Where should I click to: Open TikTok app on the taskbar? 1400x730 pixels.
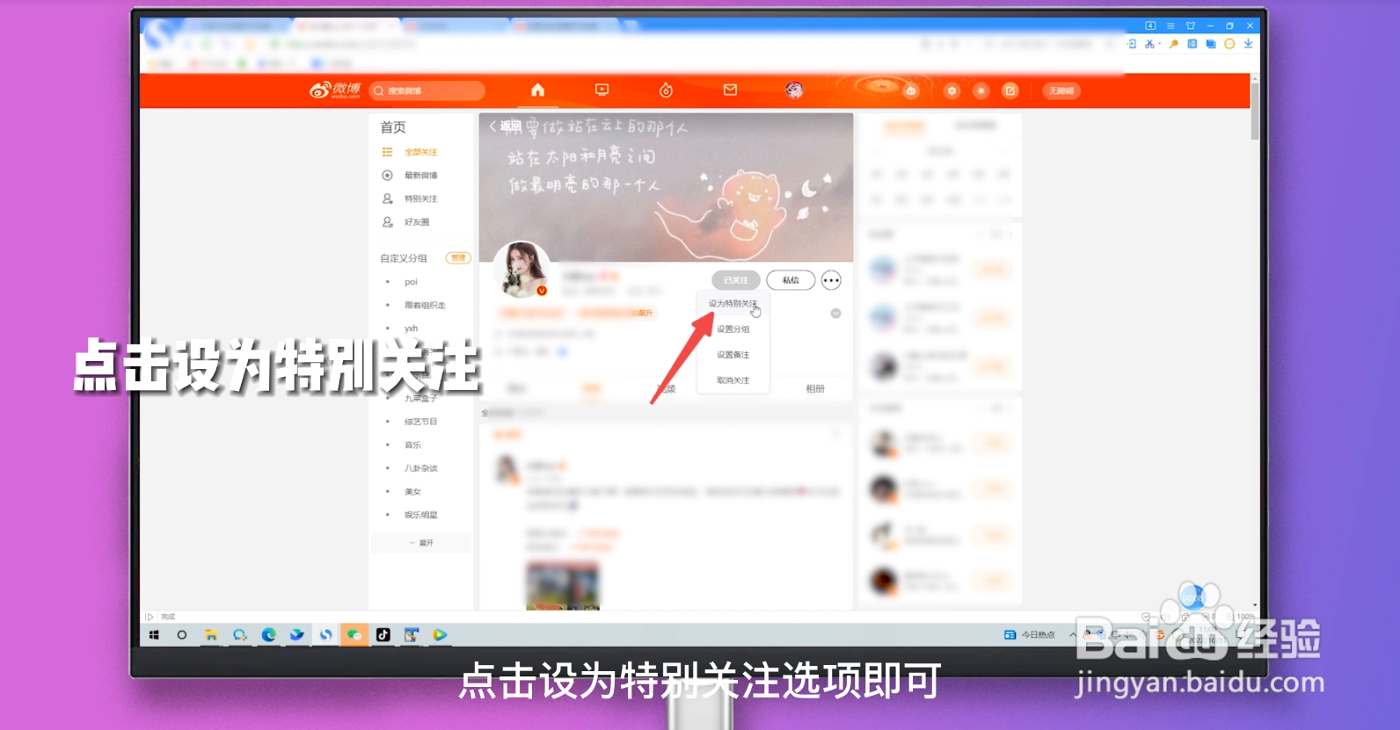click(383, 635)
